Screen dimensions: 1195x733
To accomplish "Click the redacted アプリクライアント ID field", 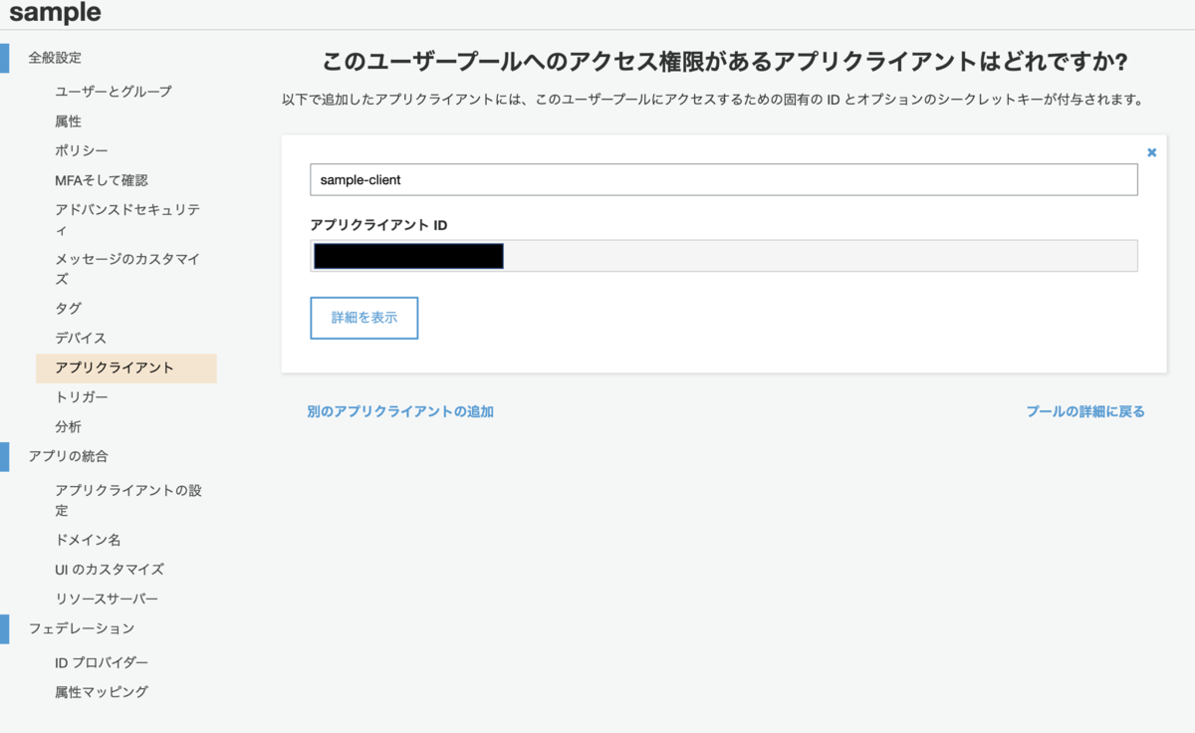I will 724,256.
